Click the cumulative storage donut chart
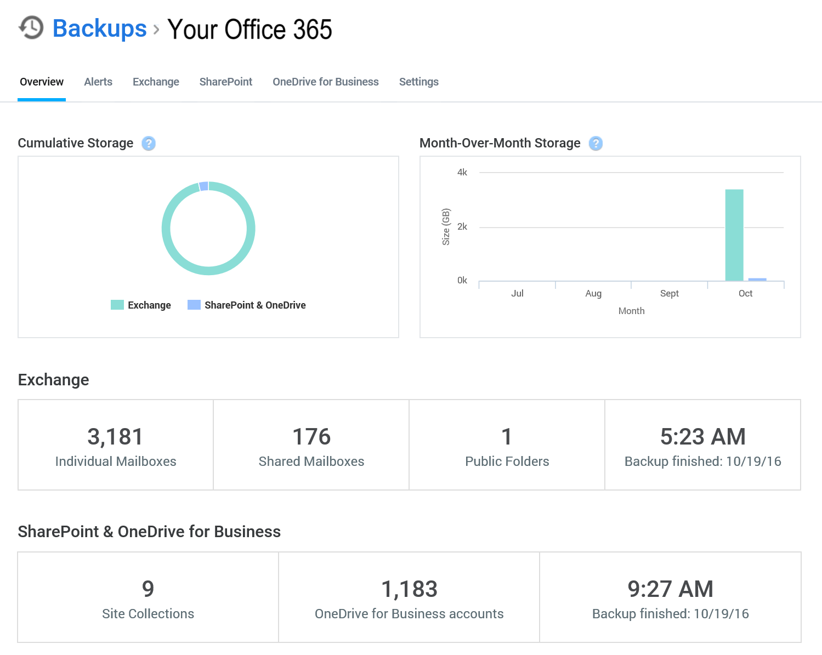 [208, 228]
